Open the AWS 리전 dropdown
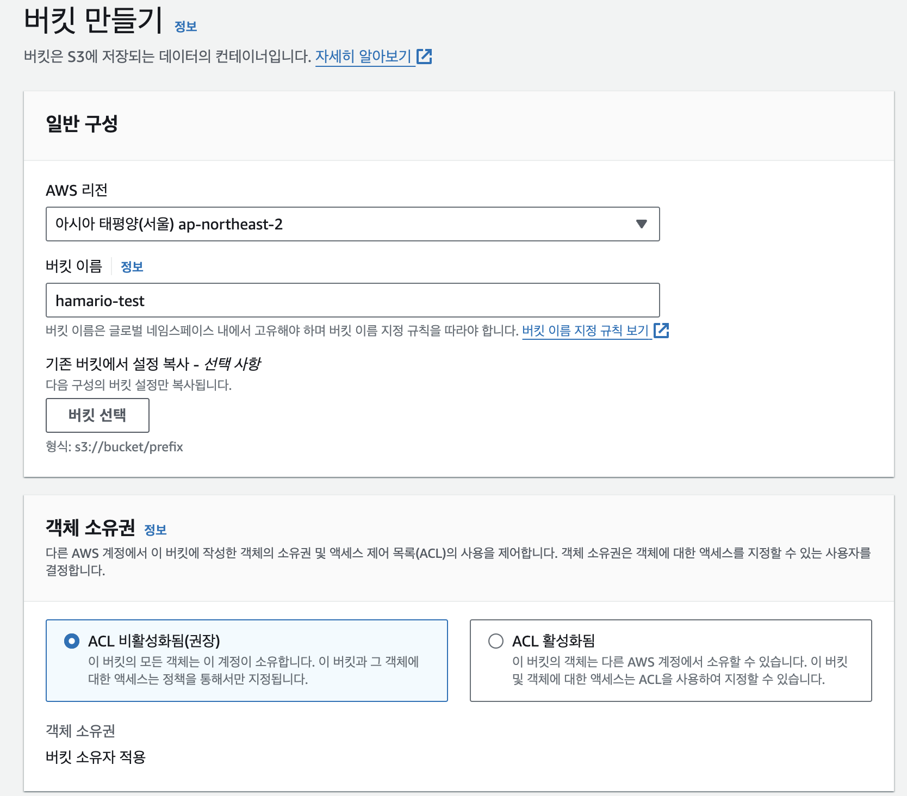Image resolution: width=907 pixels, height=796 pixels. pos(352,224)
